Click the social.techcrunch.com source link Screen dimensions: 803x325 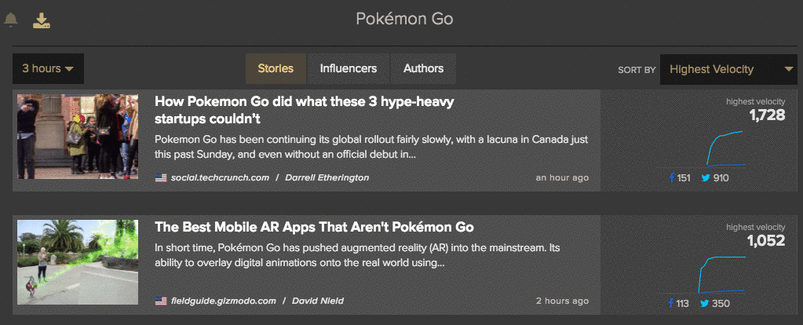[221, 177]
